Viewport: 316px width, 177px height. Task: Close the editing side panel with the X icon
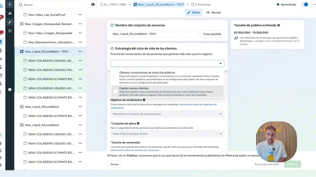[10, 4]
